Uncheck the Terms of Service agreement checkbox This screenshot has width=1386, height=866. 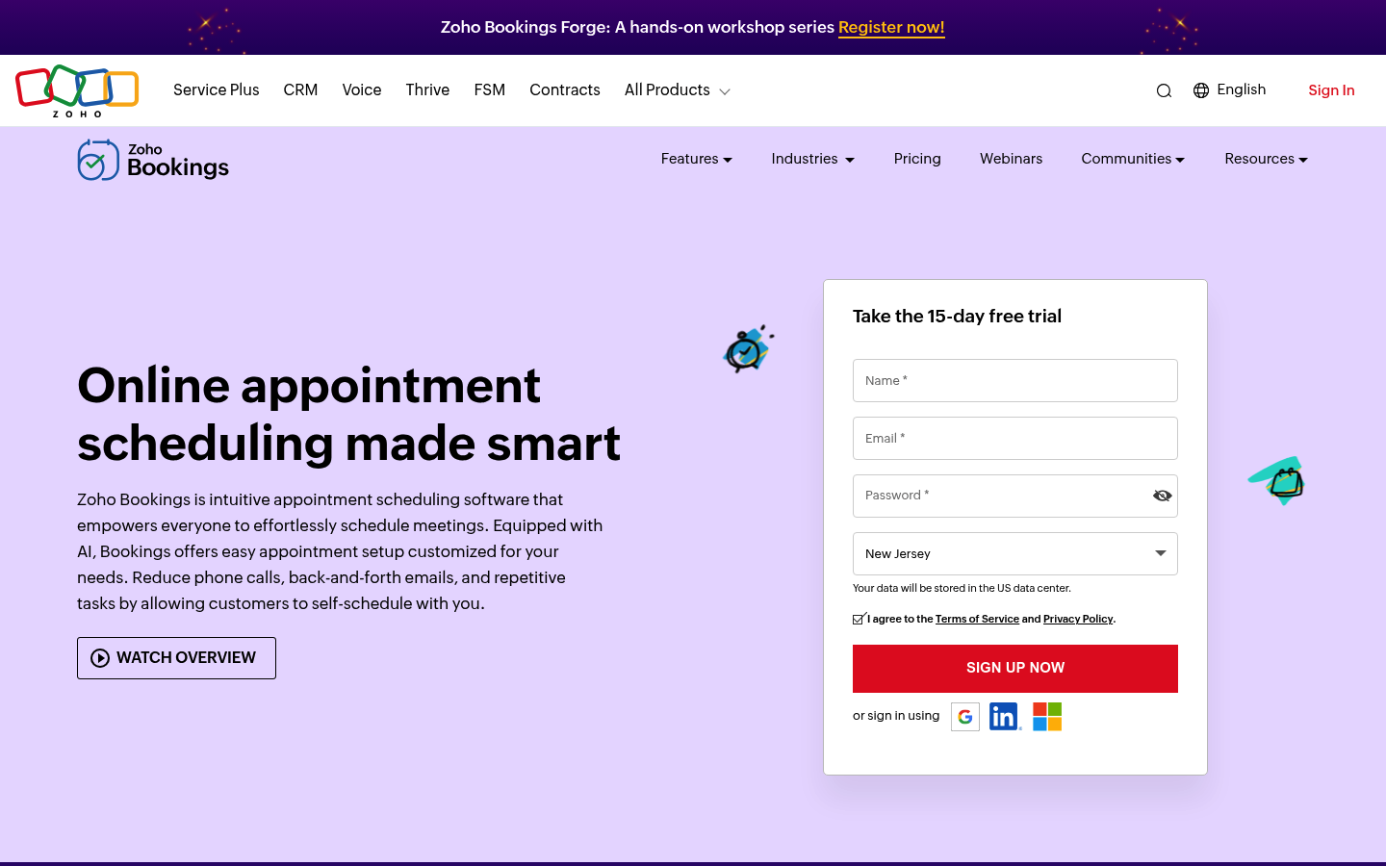click(858, 619)
